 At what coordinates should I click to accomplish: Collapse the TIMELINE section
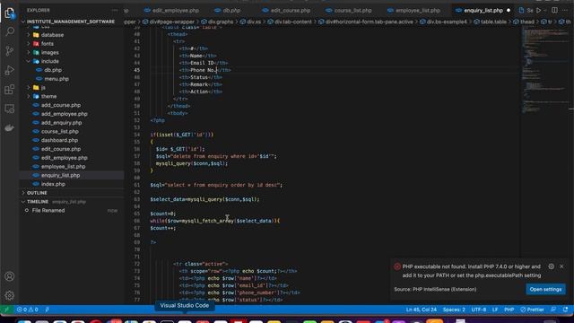click(38, 202)
